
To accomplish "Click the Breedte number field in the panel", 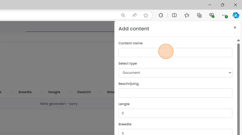I will (175, 132).
